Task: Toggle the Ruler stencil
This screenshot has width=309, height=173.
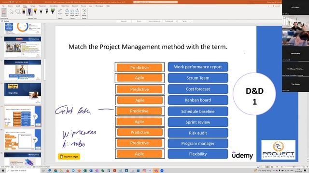Action: pos(60,12)
